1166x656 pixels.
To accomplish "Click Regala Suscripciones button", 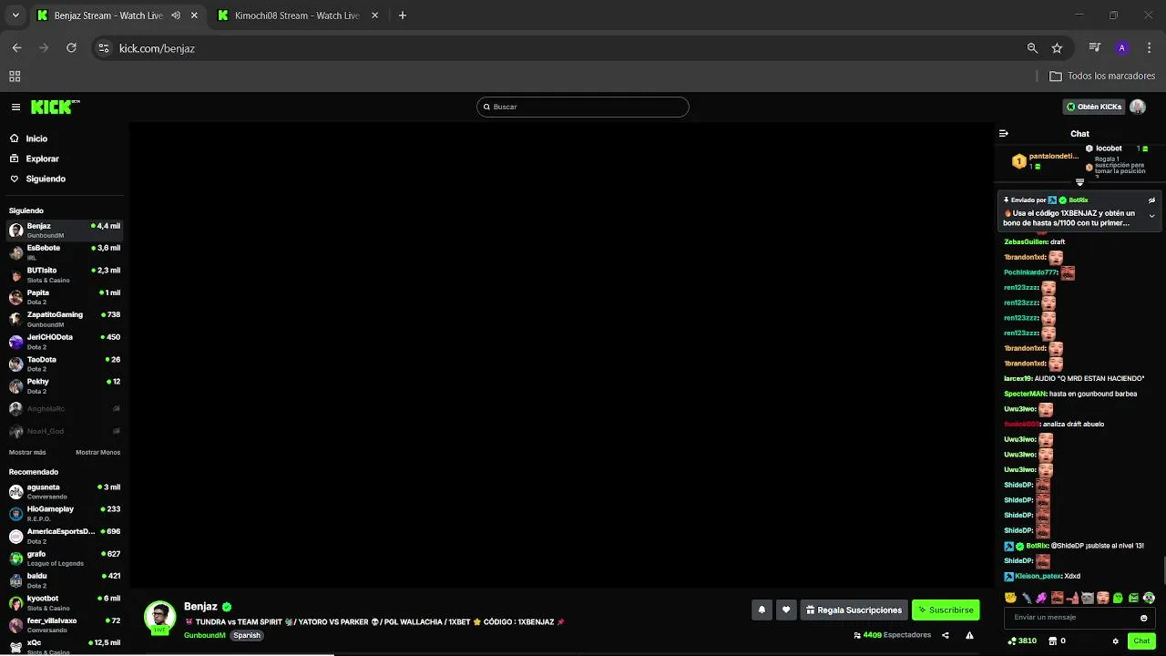I will pyautogui.click(x=854, y=610).
